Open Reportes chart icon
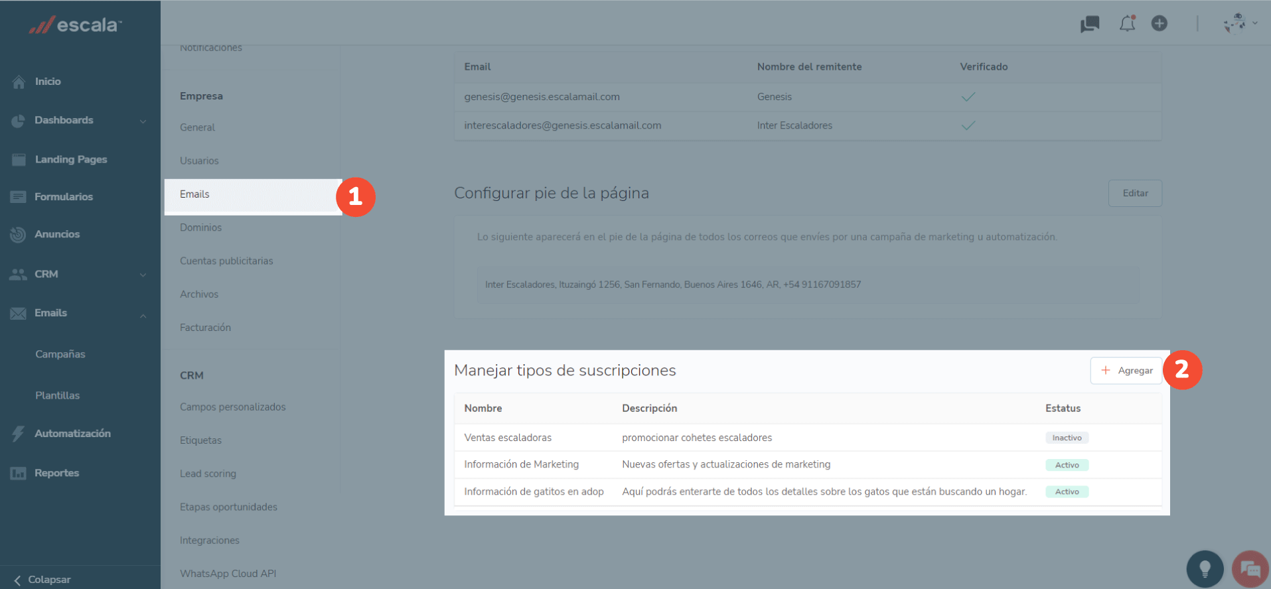Viewport: 1271px width, 589px height. (x=18, y=473)
